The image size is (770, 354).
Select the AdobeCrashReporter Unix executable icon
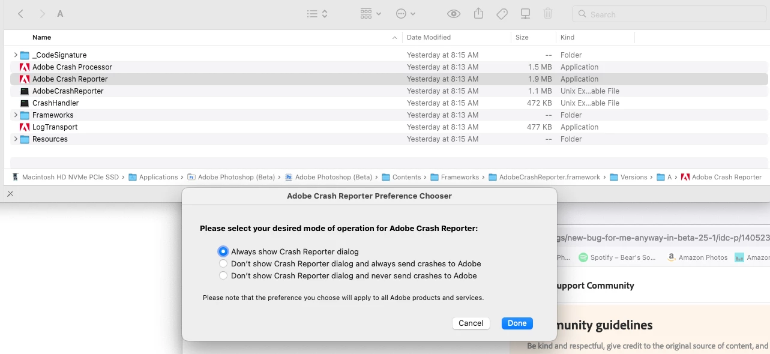pos(25,91)
